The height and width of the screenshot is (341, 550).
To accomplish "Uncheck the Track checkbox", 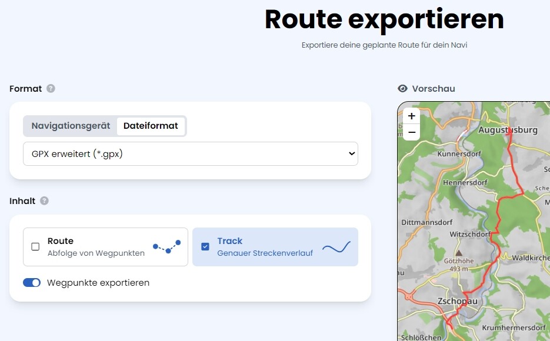I will pyautogui.click(x=205, y=247).
